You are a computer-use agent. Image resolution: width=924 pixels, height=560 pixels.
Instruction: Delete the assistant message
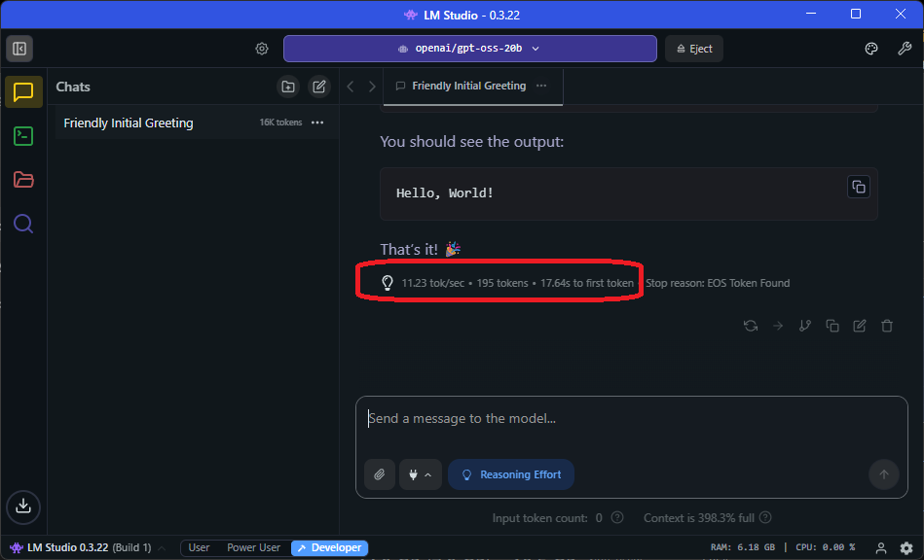pos(887,326)
